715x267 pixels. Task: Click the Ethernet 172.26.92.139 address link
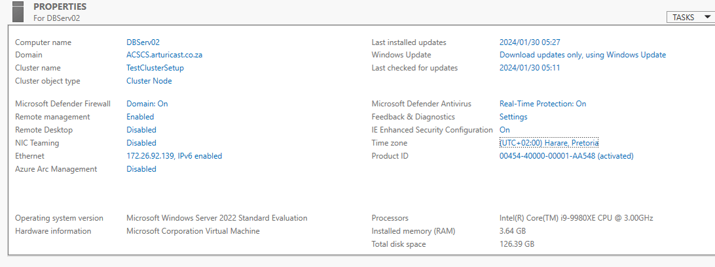pyautogui.click(x=174, y=156)
